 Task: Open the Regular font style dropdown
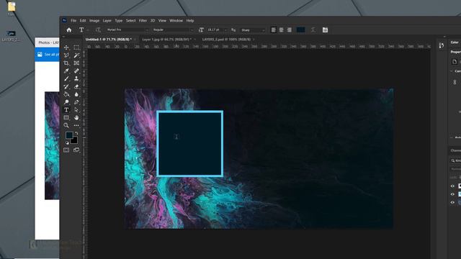tap(173, 30)
